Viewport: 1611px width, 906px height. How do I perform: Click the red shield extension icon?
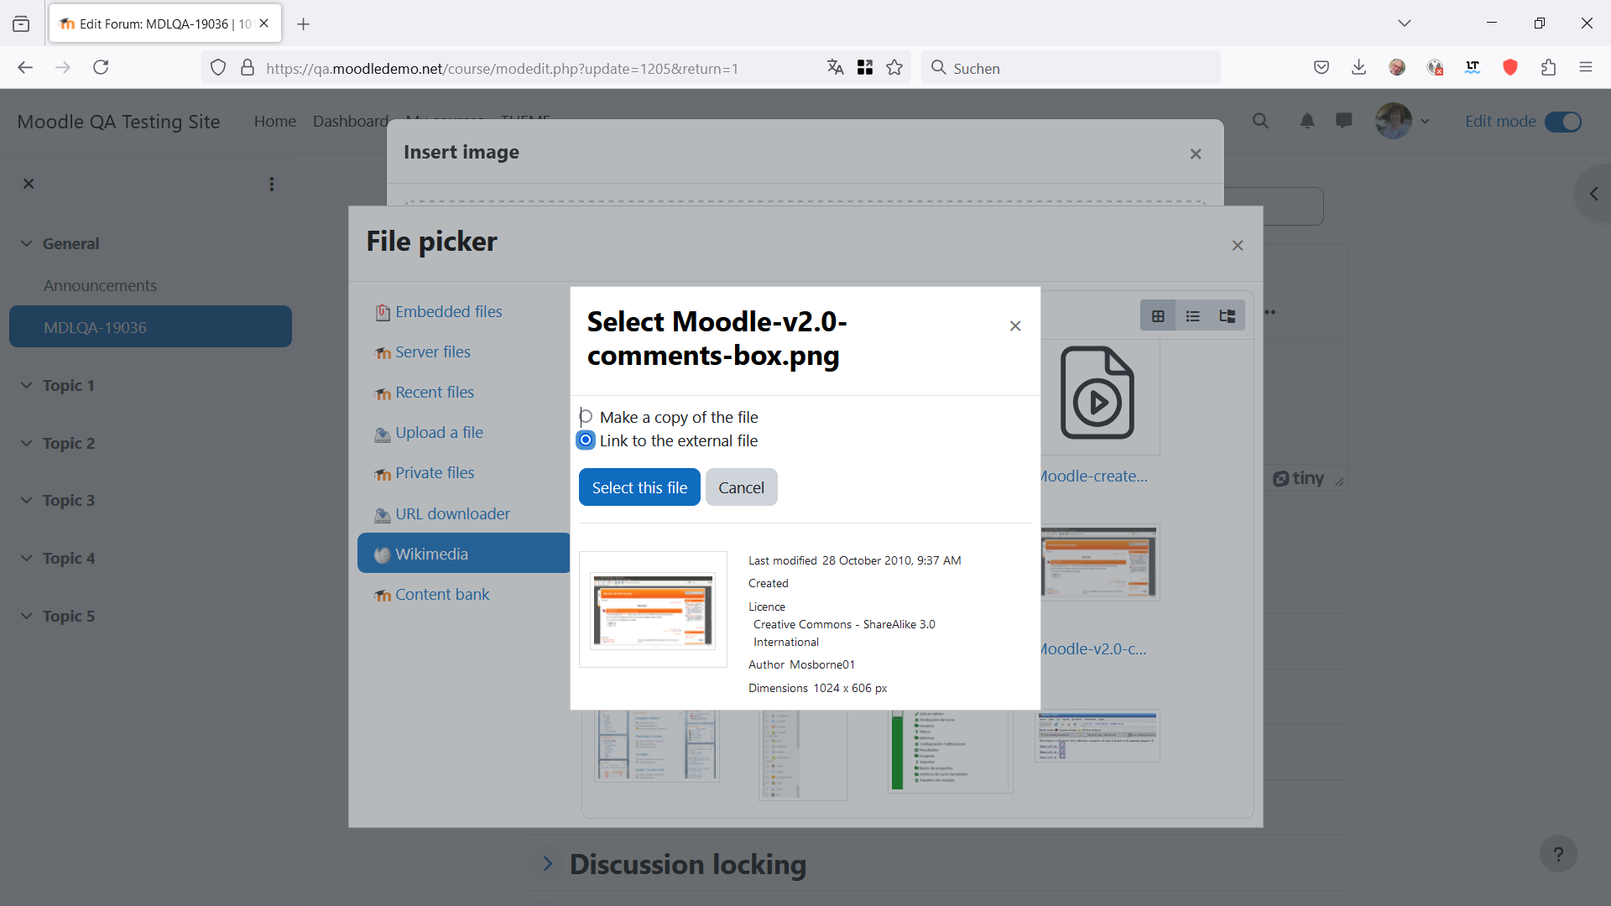click(x=1510, y=67)
